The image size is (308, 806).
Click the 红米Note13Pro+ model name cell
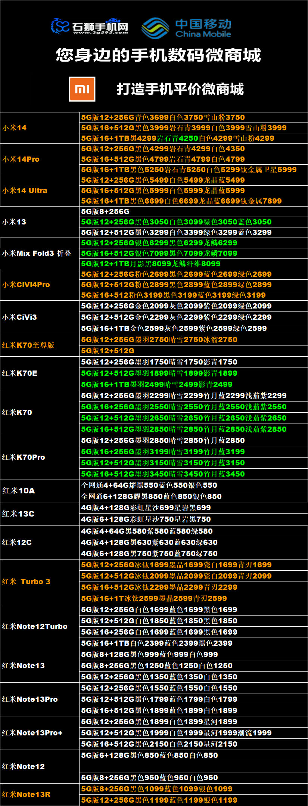click(40, 733)
